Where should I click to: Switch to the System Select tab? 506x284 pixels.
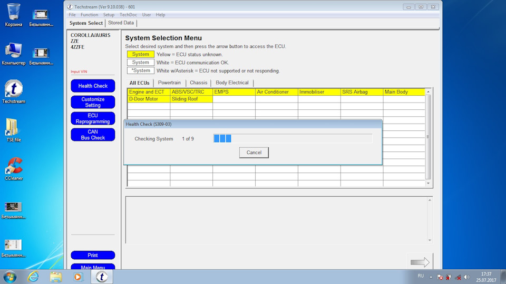[86, 23]
